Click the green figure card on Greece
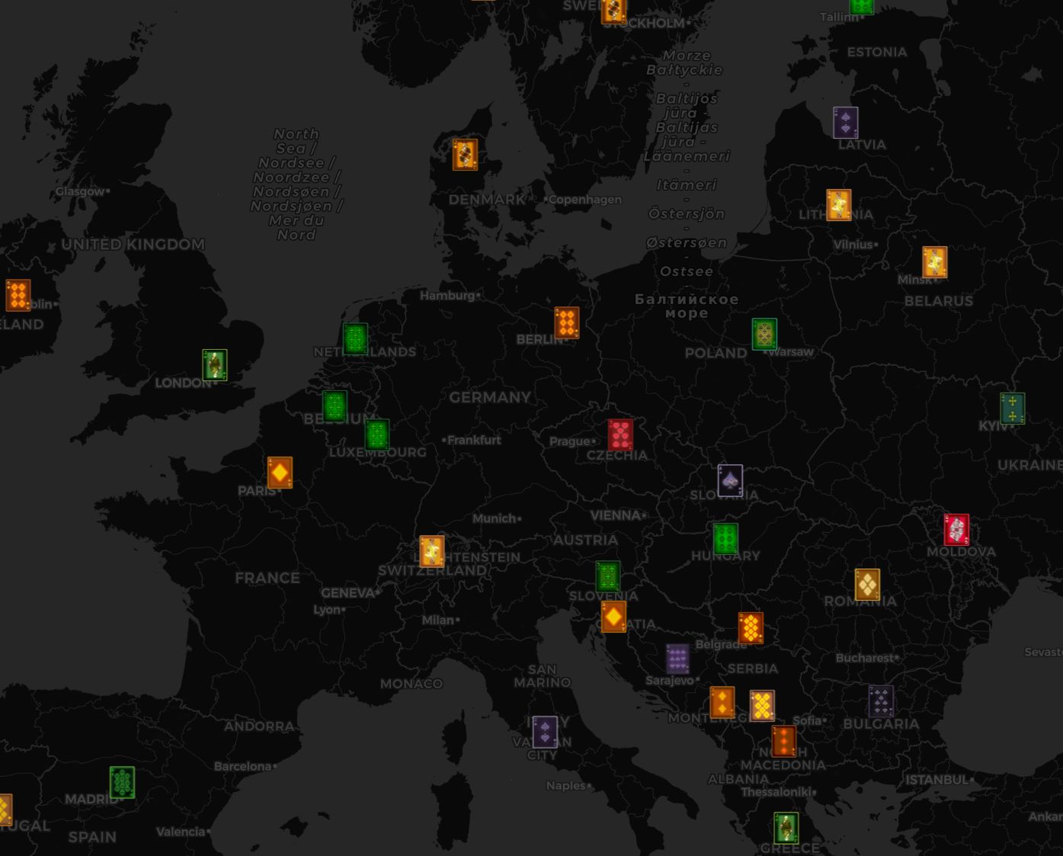 [x=786, y=828]
